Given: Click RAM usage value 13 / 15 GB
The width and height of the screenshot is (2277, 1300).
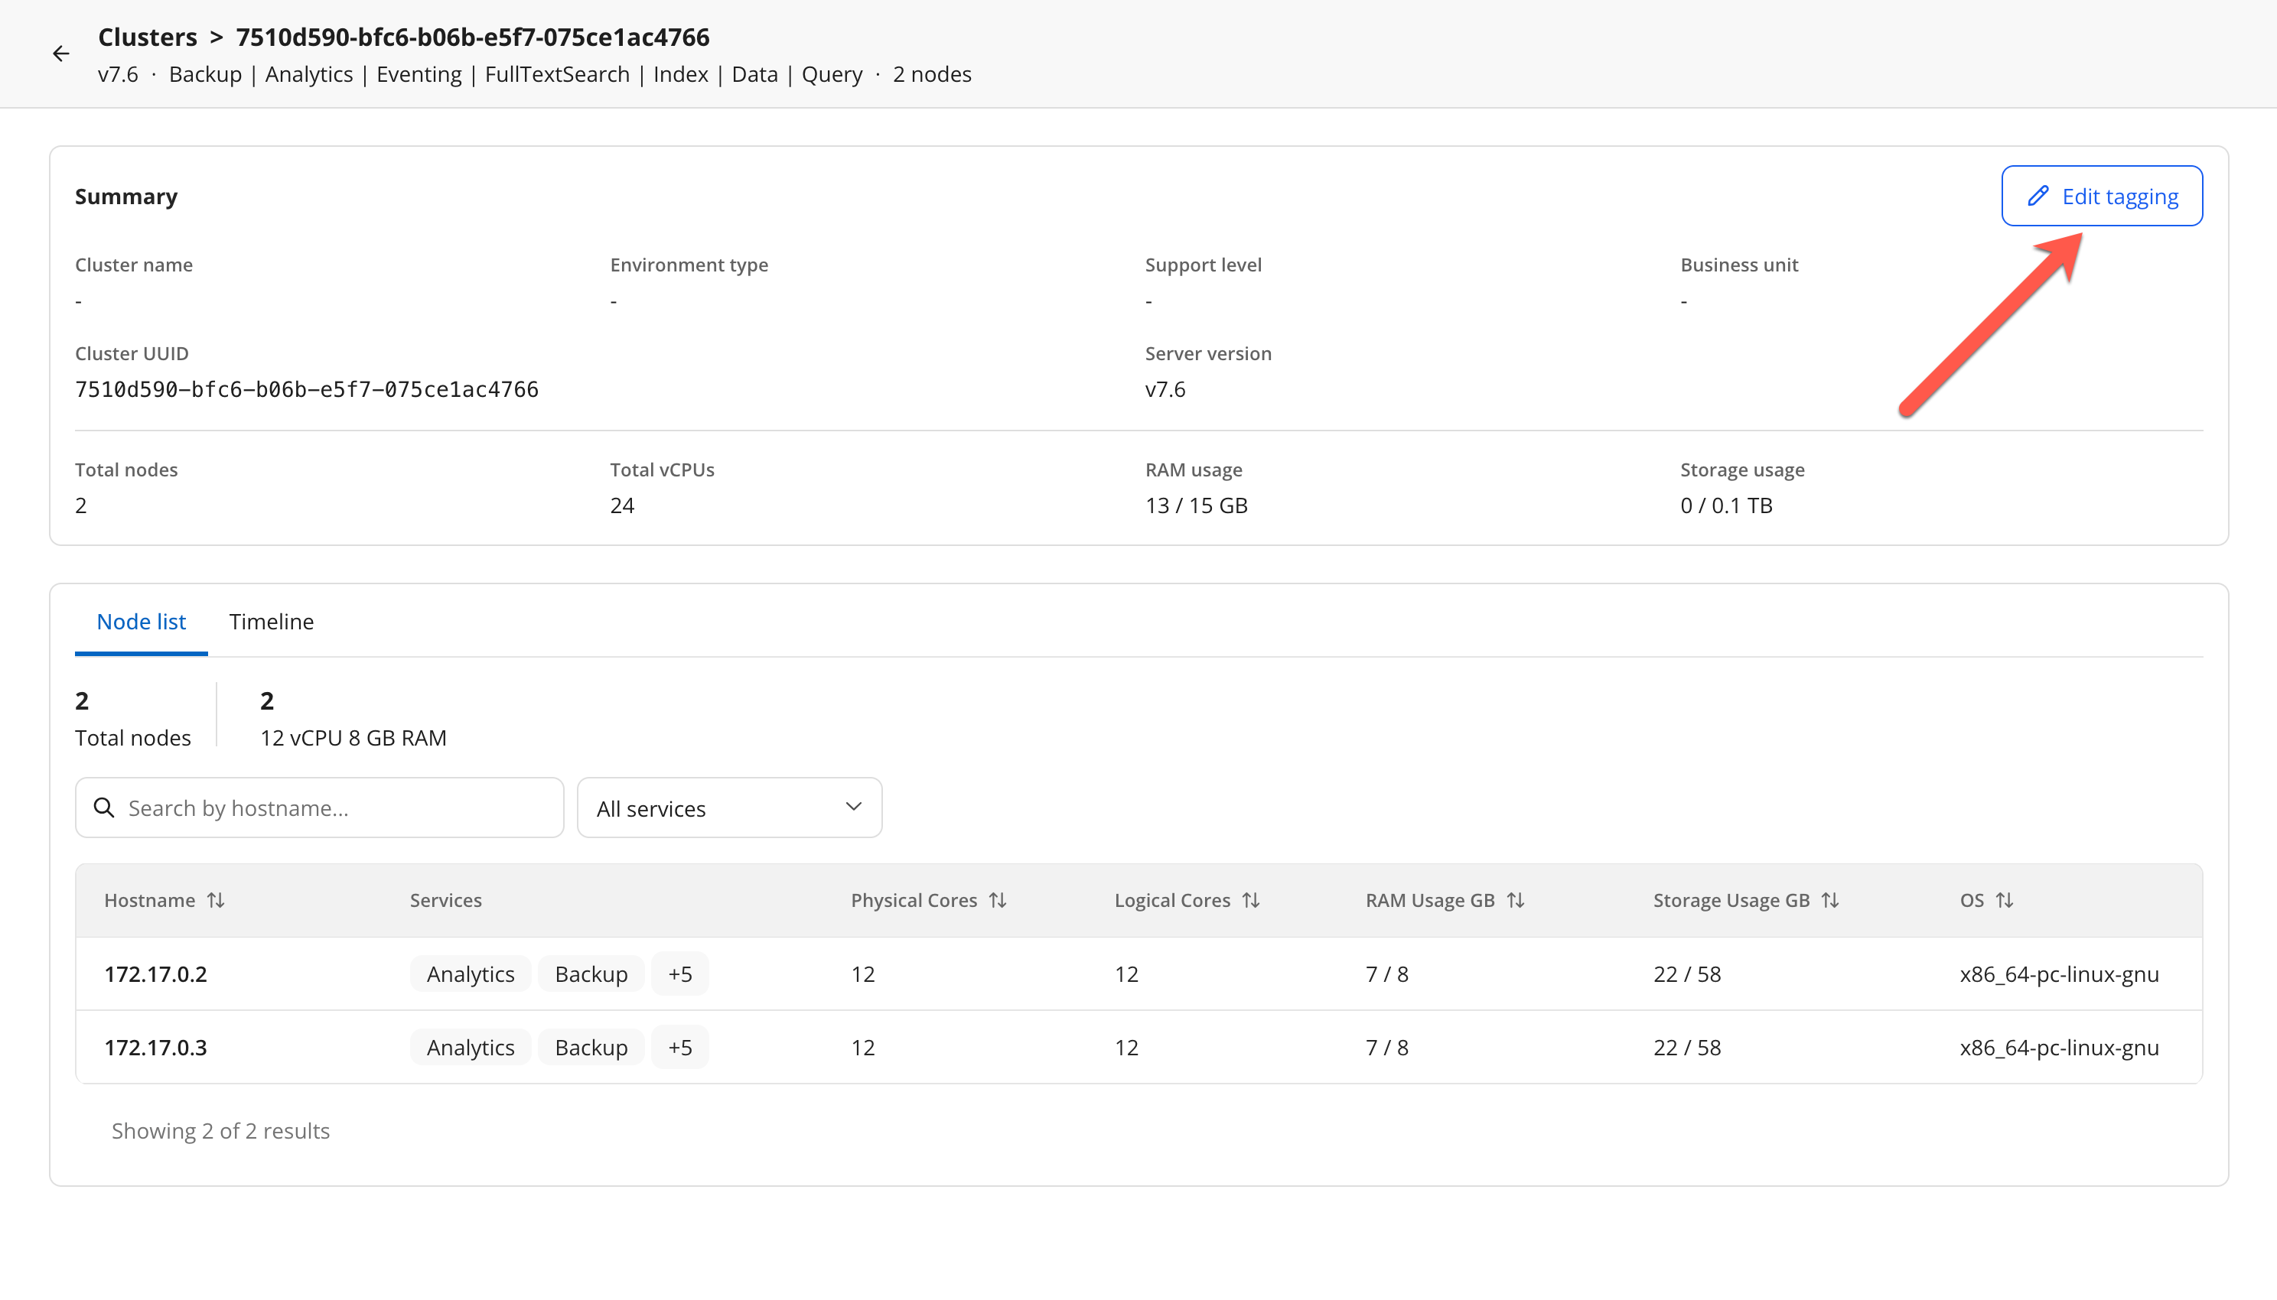Looking at the screenshot, I should 1196,505.
